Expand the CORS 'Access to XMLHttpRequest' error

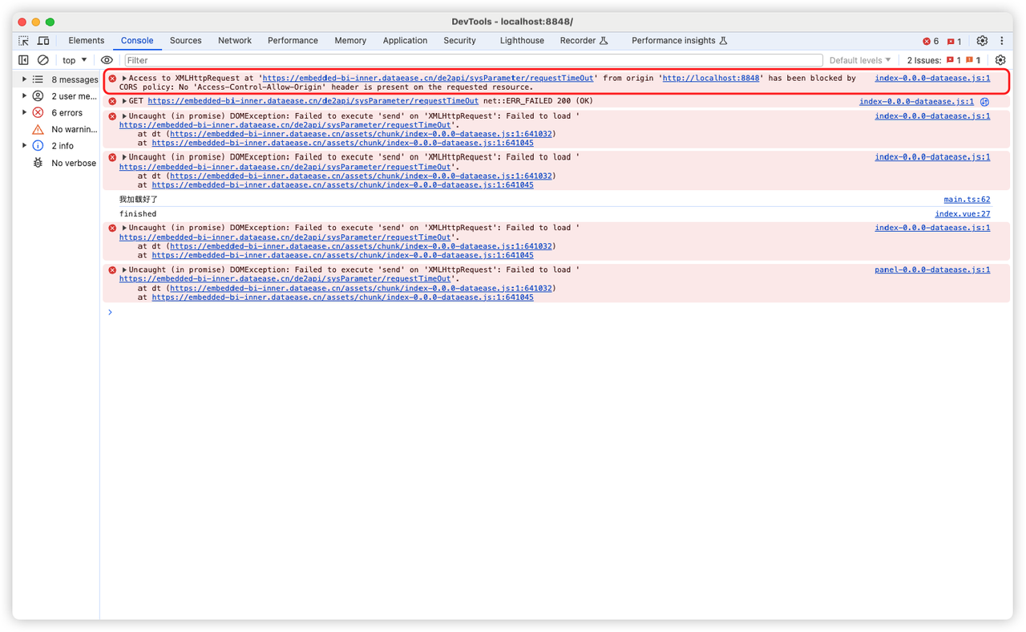pyautogui.click(x=124, y=79)
